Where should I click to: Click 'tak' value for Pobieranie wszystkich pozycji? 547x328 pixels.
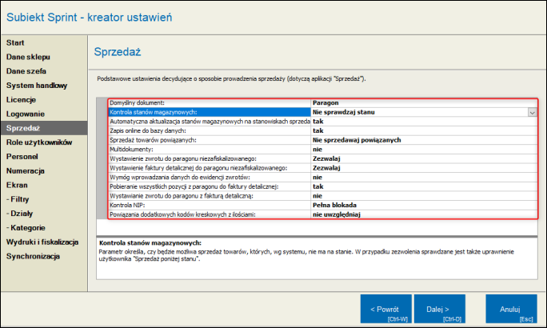pos(424,186)
